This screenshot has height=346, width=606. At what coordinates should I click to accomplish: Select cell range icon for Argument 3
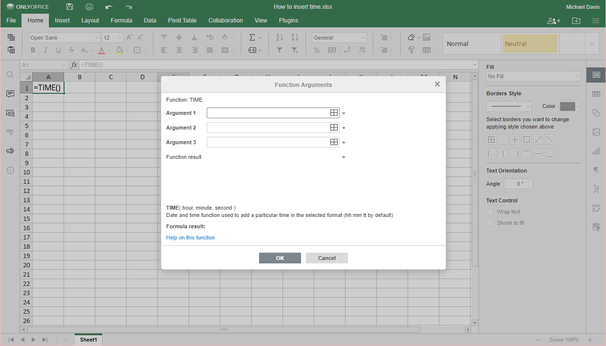(334, 142)
